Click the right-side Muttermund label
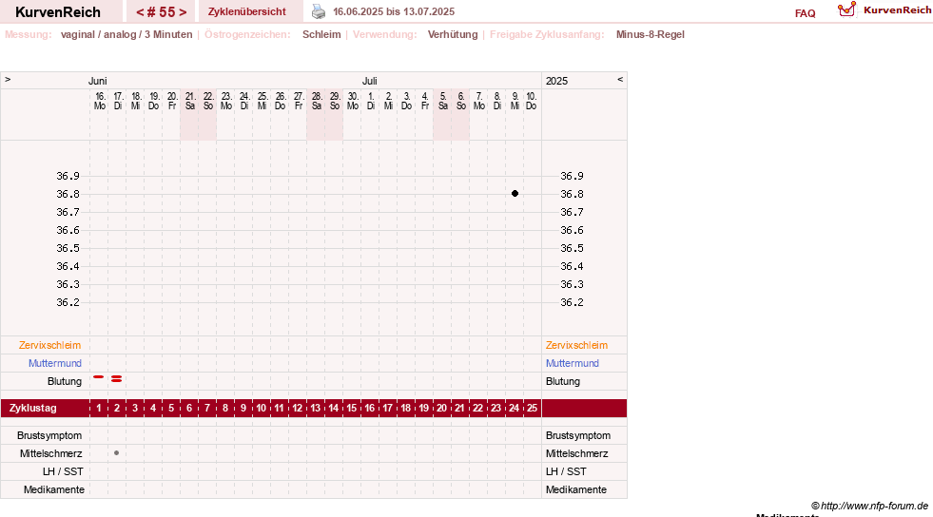Image resolution: width=933 pixels, height=517 pixels. (573, 363)
